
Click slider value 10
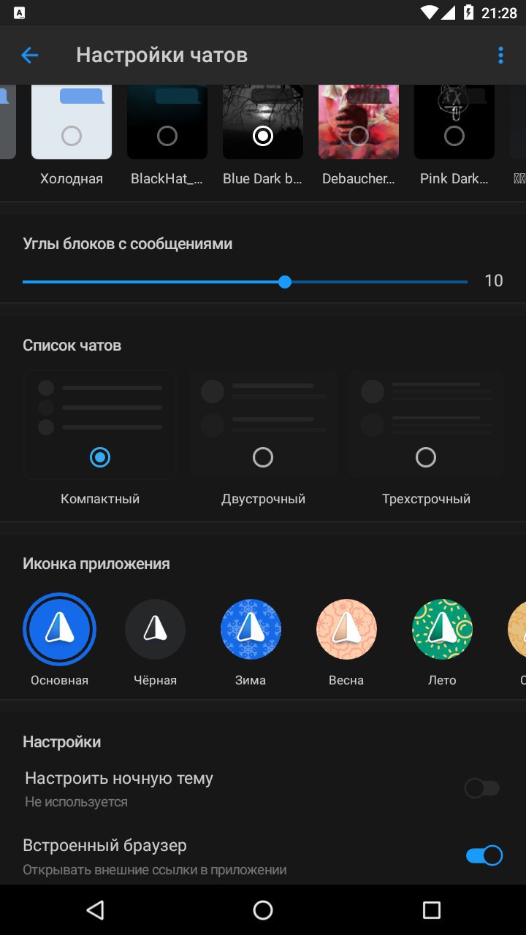(x=494, y=281)
